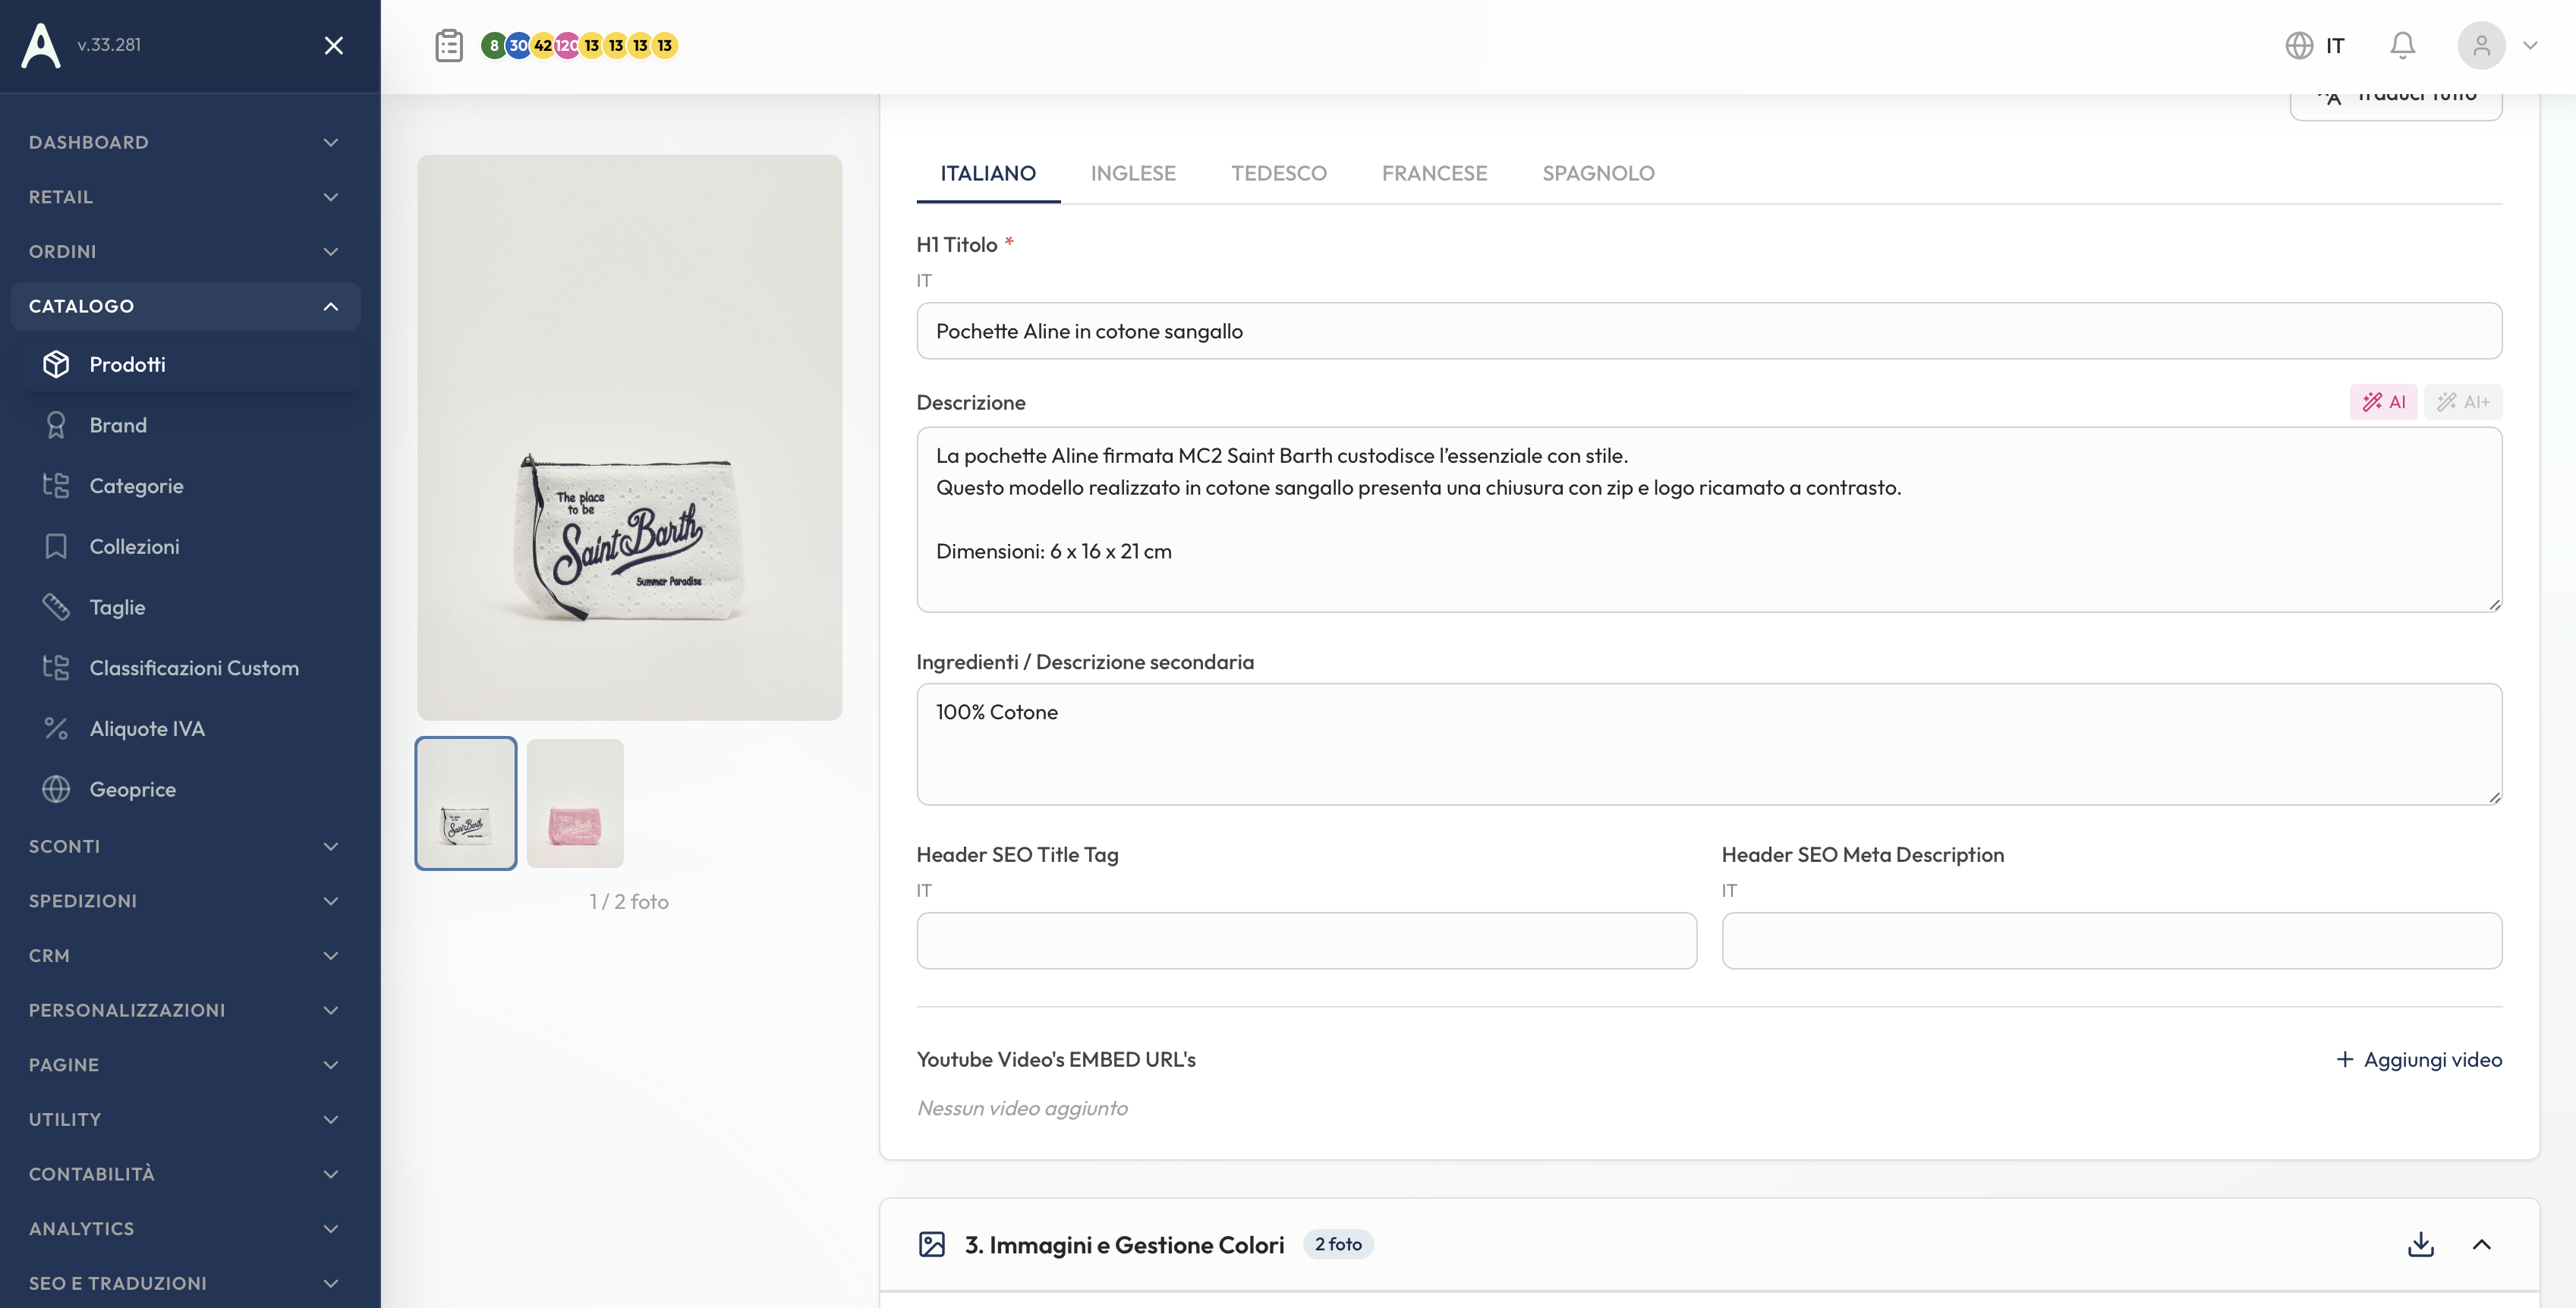Click the Prodotti box icon
Screen dimensions: 2576x1308
coord(56,364)
